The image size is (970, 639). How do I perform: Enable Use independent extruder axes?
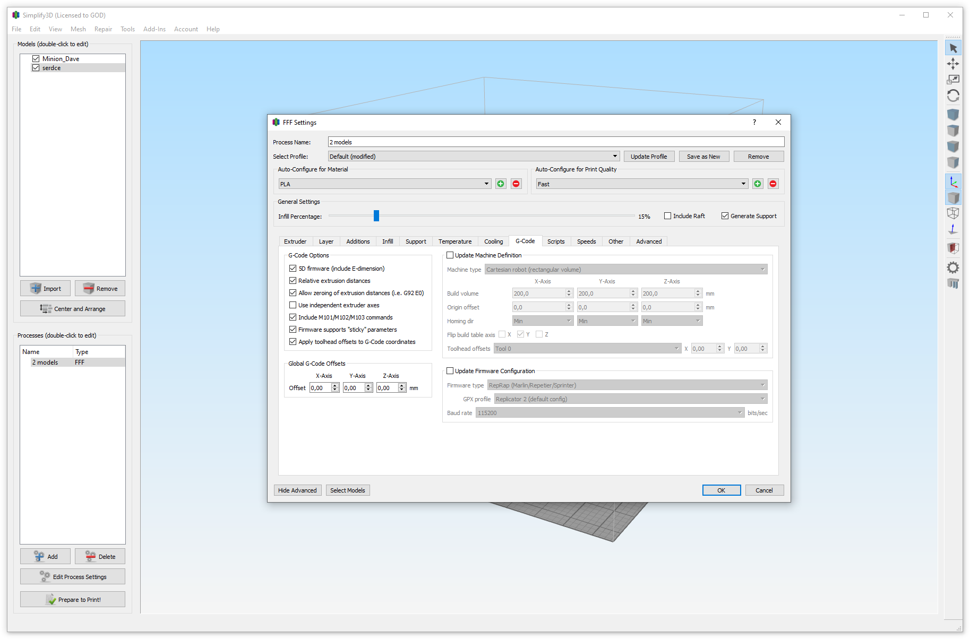293,305
